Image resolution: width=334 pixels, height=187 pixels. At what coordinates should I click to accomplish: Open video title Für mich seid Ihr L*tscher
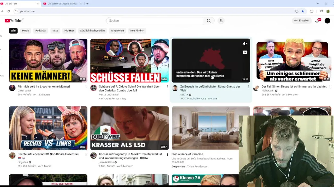(44, 87)
